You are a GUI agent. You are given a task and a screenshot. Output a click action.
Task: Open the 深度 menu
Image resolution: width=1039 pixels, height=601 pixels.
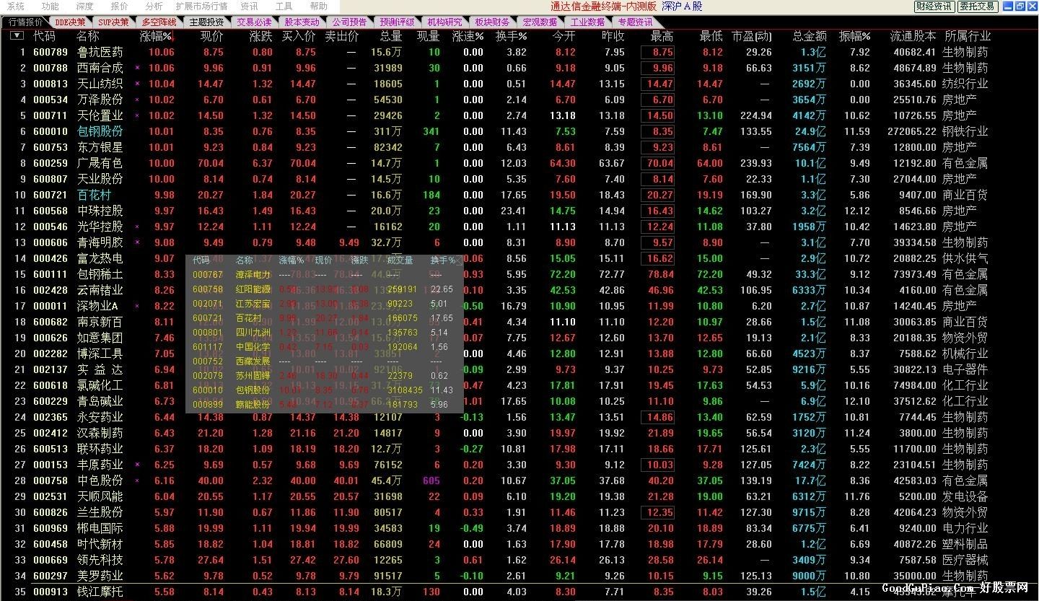pos(85,6)
